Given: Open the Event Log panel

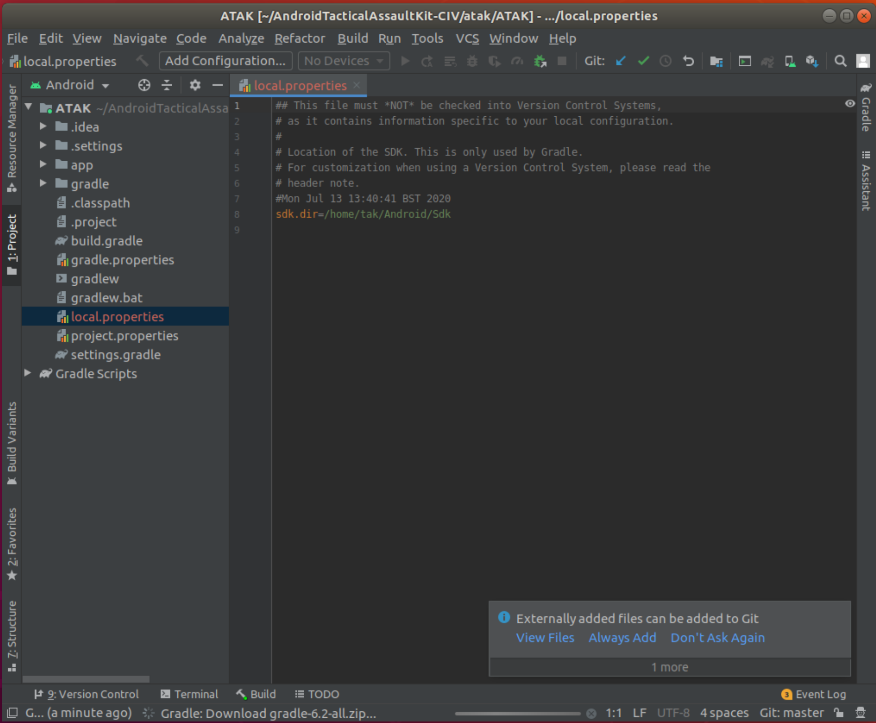Looking at the screenshot, I should (x=814, y=694).
